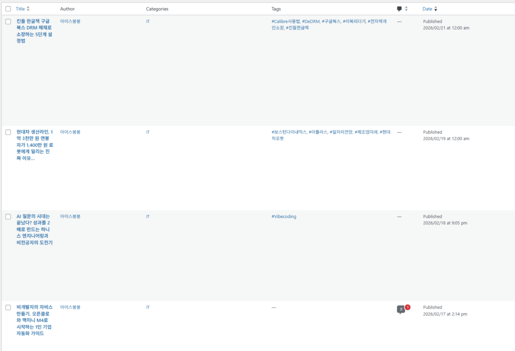
Task: Click Published status in the 킨들 한글책 row
Action: point(433,21)
